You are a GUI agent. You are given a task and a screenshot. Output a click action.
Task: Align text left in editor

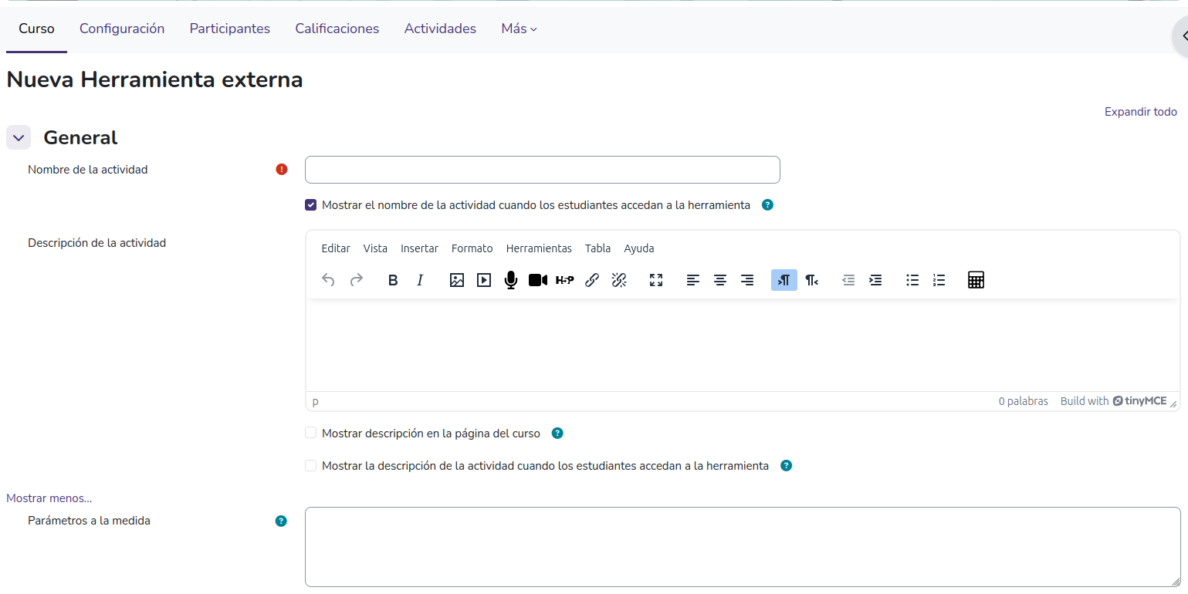(693, 280)
